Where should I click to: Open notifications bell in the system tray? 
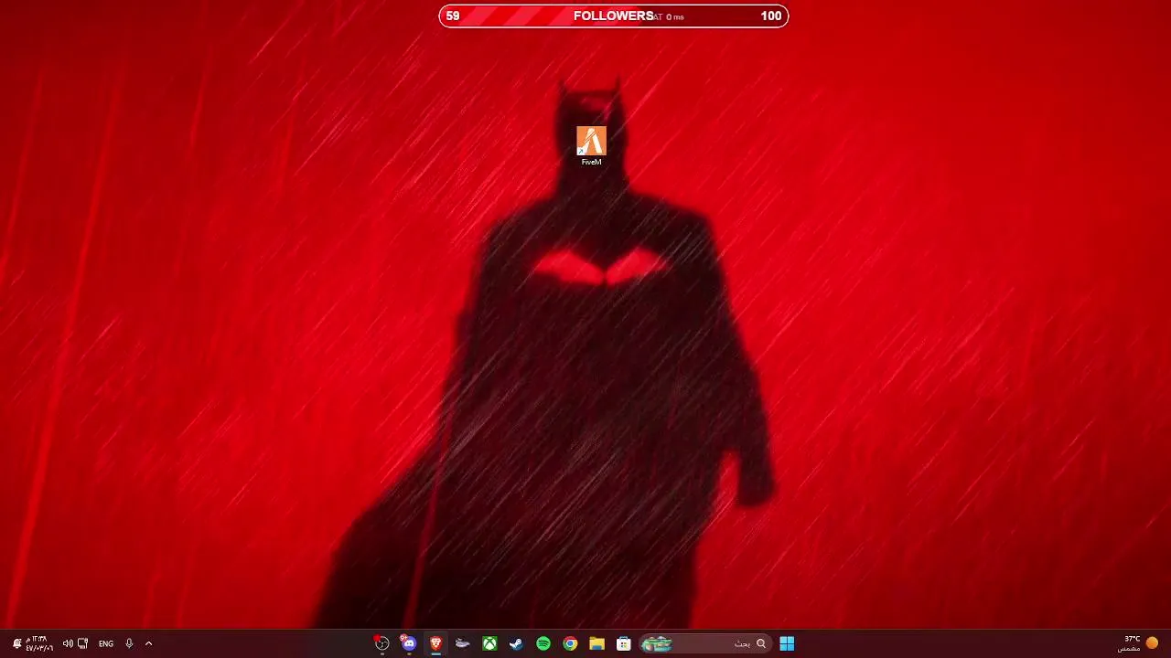[16, 643]
